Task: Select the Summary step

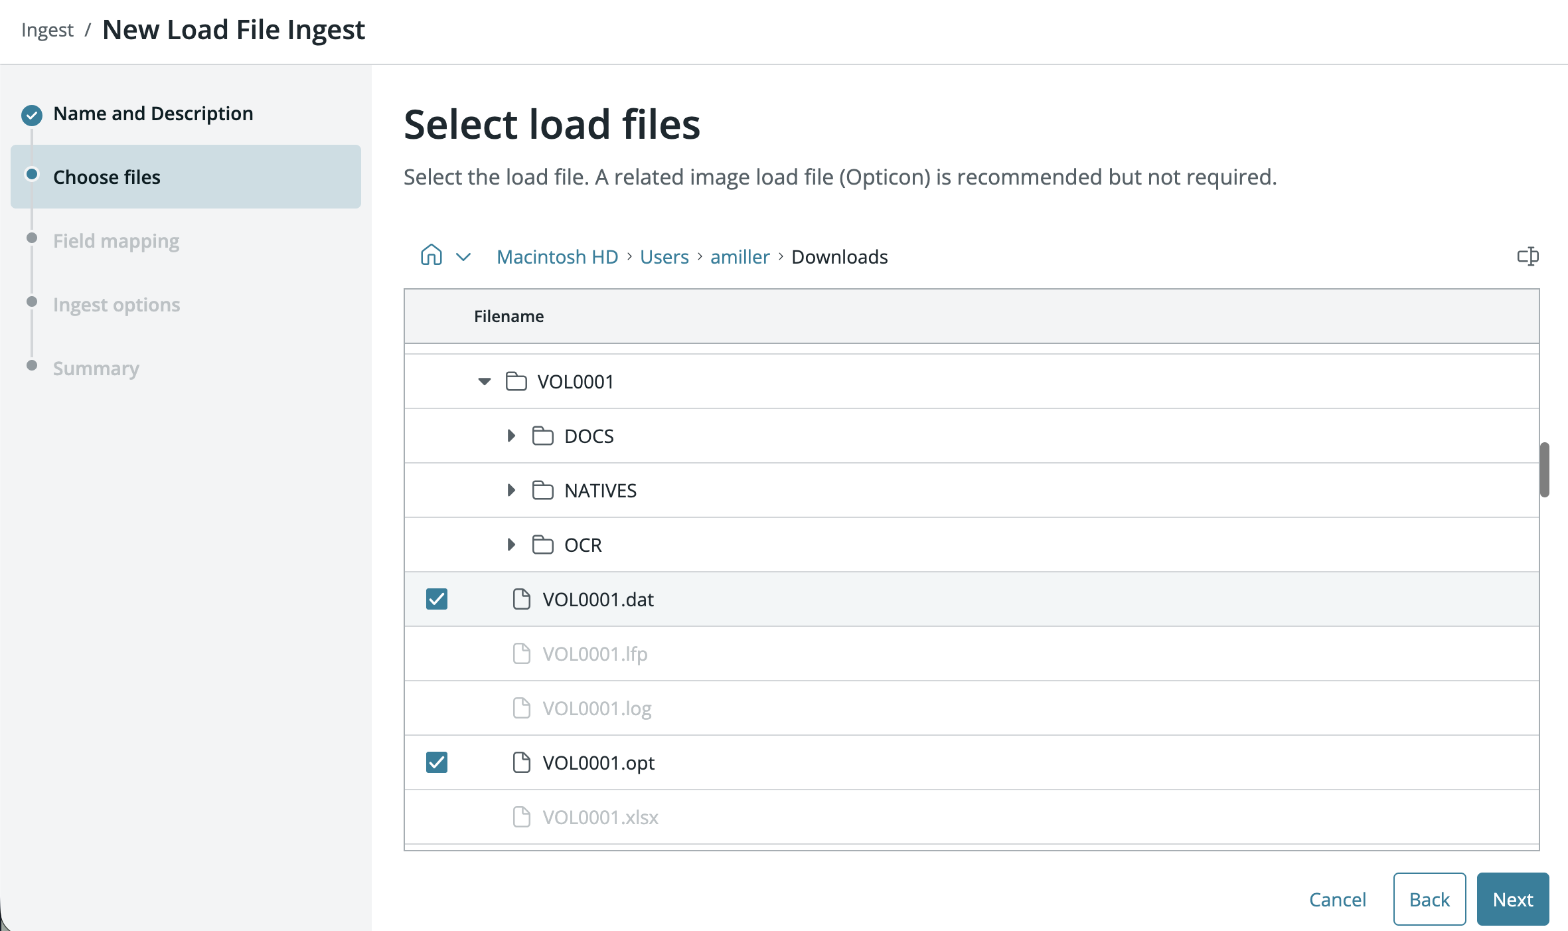Action: tap(96, 369)
